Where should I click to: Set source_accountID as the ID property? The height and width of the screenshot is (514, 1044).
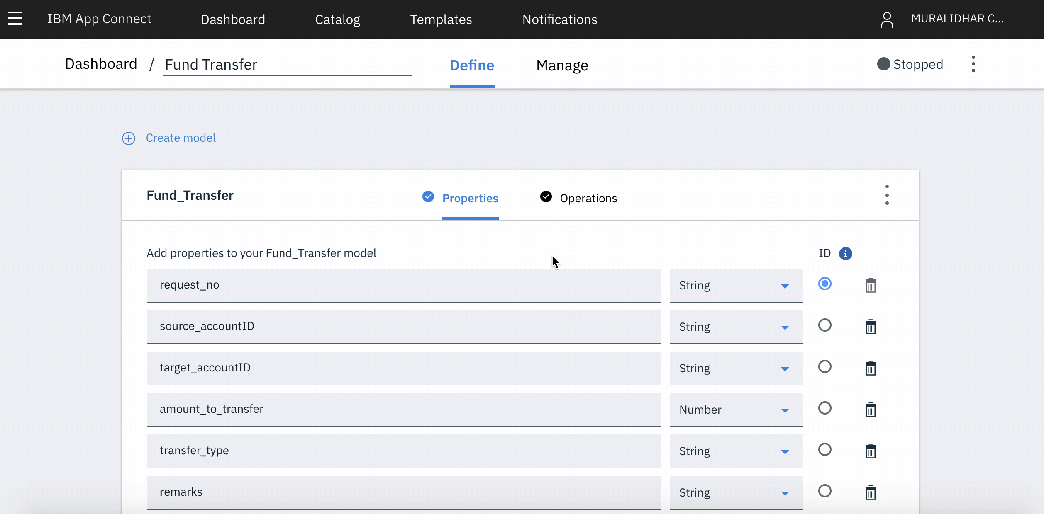point(824,325)
